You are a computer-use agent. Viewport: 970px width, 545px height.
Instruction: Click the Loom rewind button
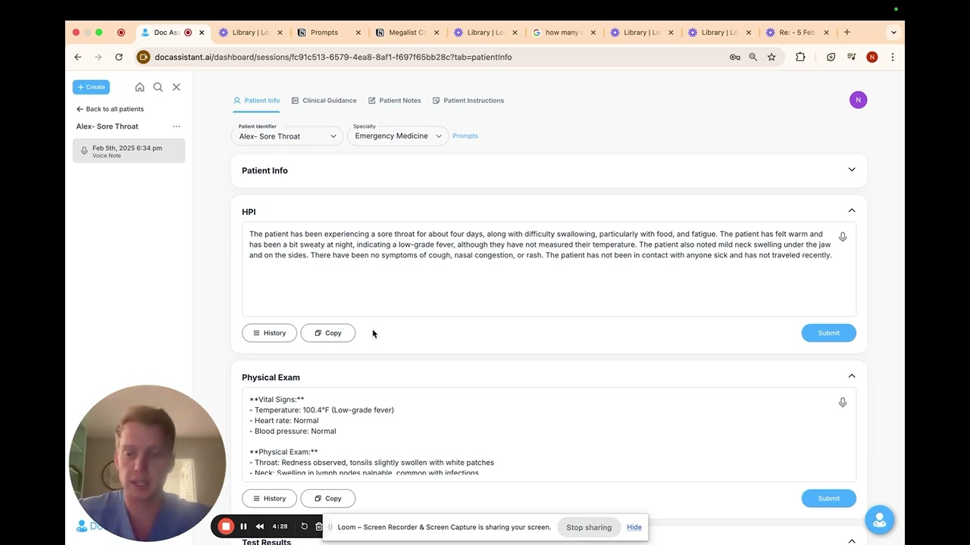click(x=260, y=527)
